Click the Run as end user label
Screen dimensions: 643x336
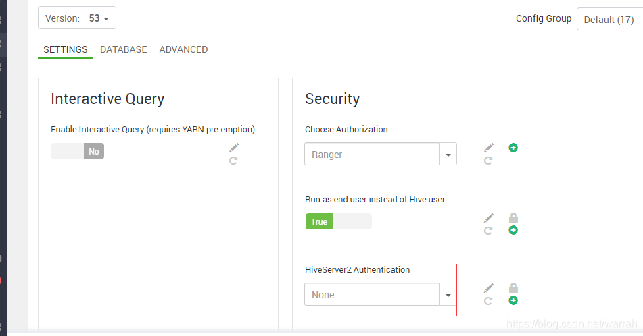(x=375, y=199)
